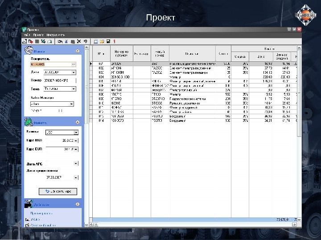Viewport: 321px width, 240px height.
Task: Click the gray square stop toolbar icon
Action: point(37,41)
